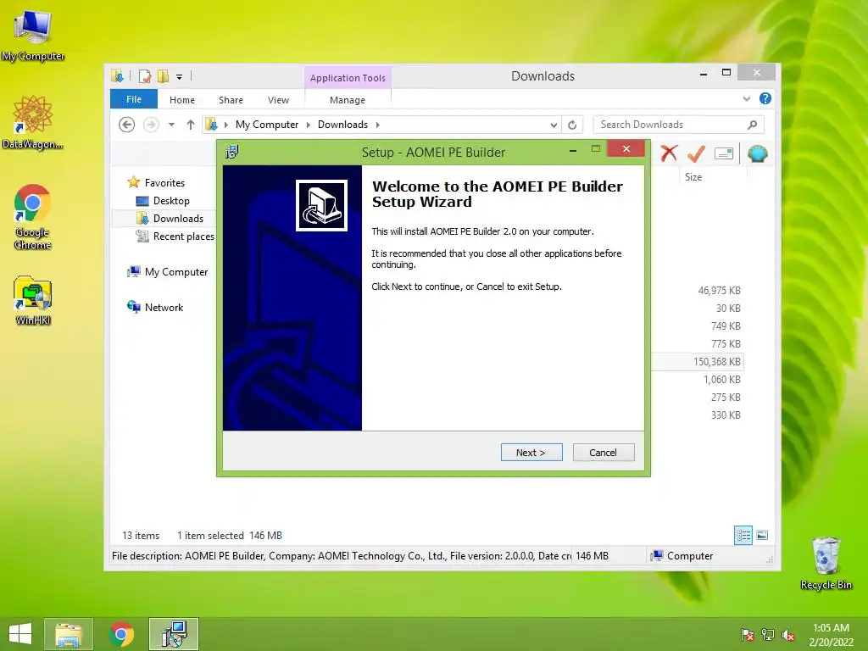This screenshot has width=868, height=651.
Task: Open My Computer desktop icon
Action: (32, 35)
